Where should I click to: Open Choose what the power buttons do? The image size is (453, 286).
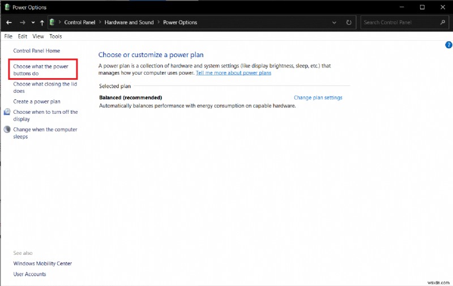point(40,70)
